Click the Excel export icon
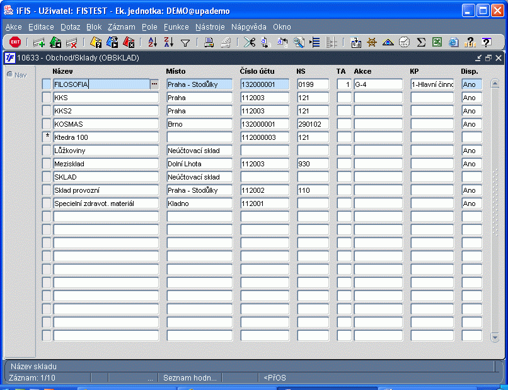Screen dimensions: 508x390 click(x=437, y=42)
